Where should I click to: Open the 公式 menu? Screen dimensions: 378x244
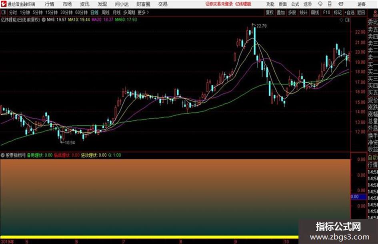(x=295, y=4)
